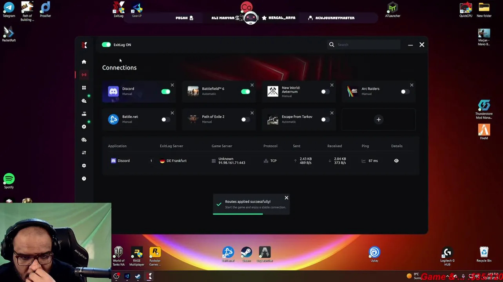Open Steam desktop shortcut

[246, 255]
